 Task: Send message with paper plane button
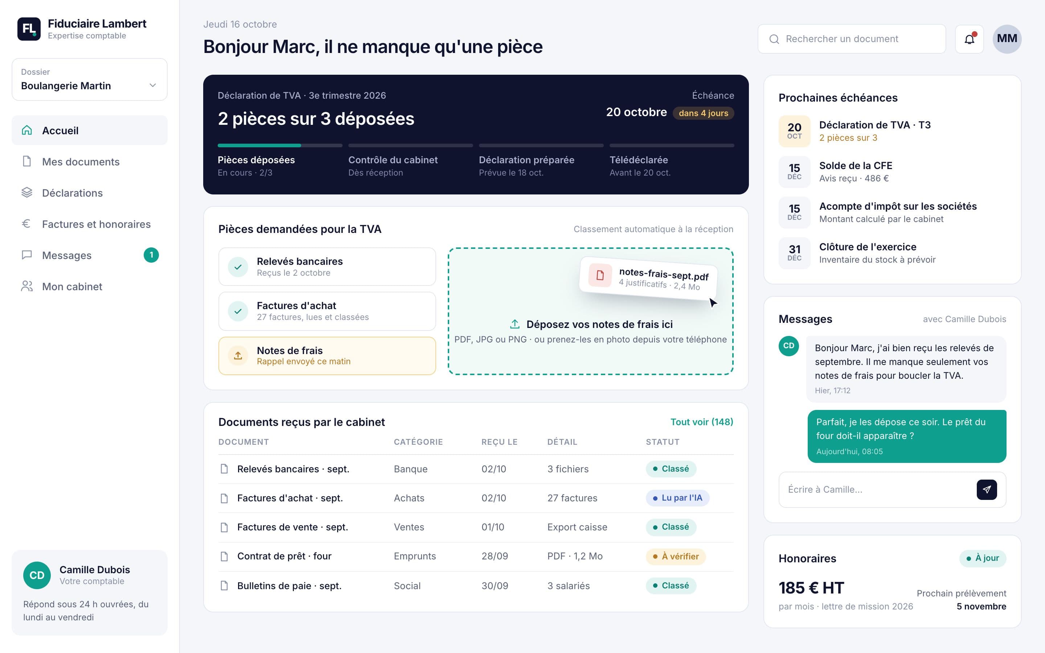point(987,489)
